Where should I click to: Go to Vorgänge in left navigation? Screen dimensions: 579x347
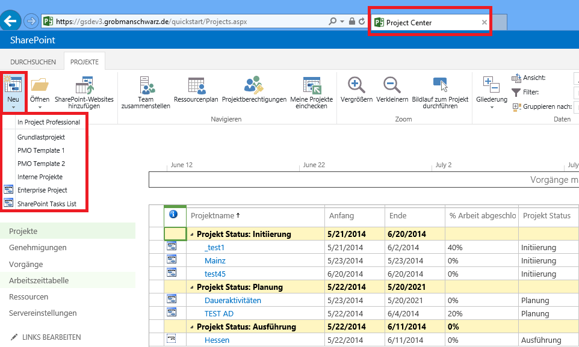tap(26, 265)
